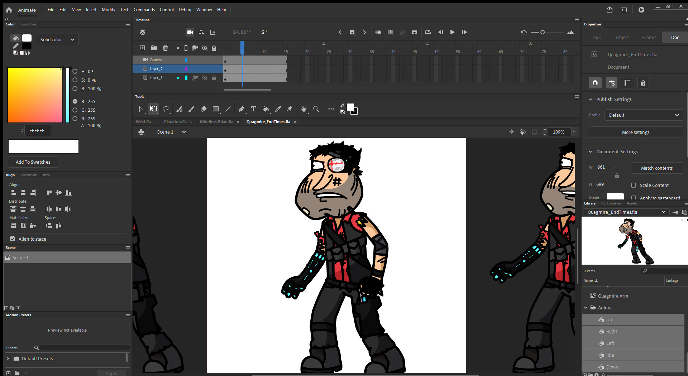The width and height of the screenshot is (688, 376).
Task: Play the timeline animation
Action: coord(453,32)
